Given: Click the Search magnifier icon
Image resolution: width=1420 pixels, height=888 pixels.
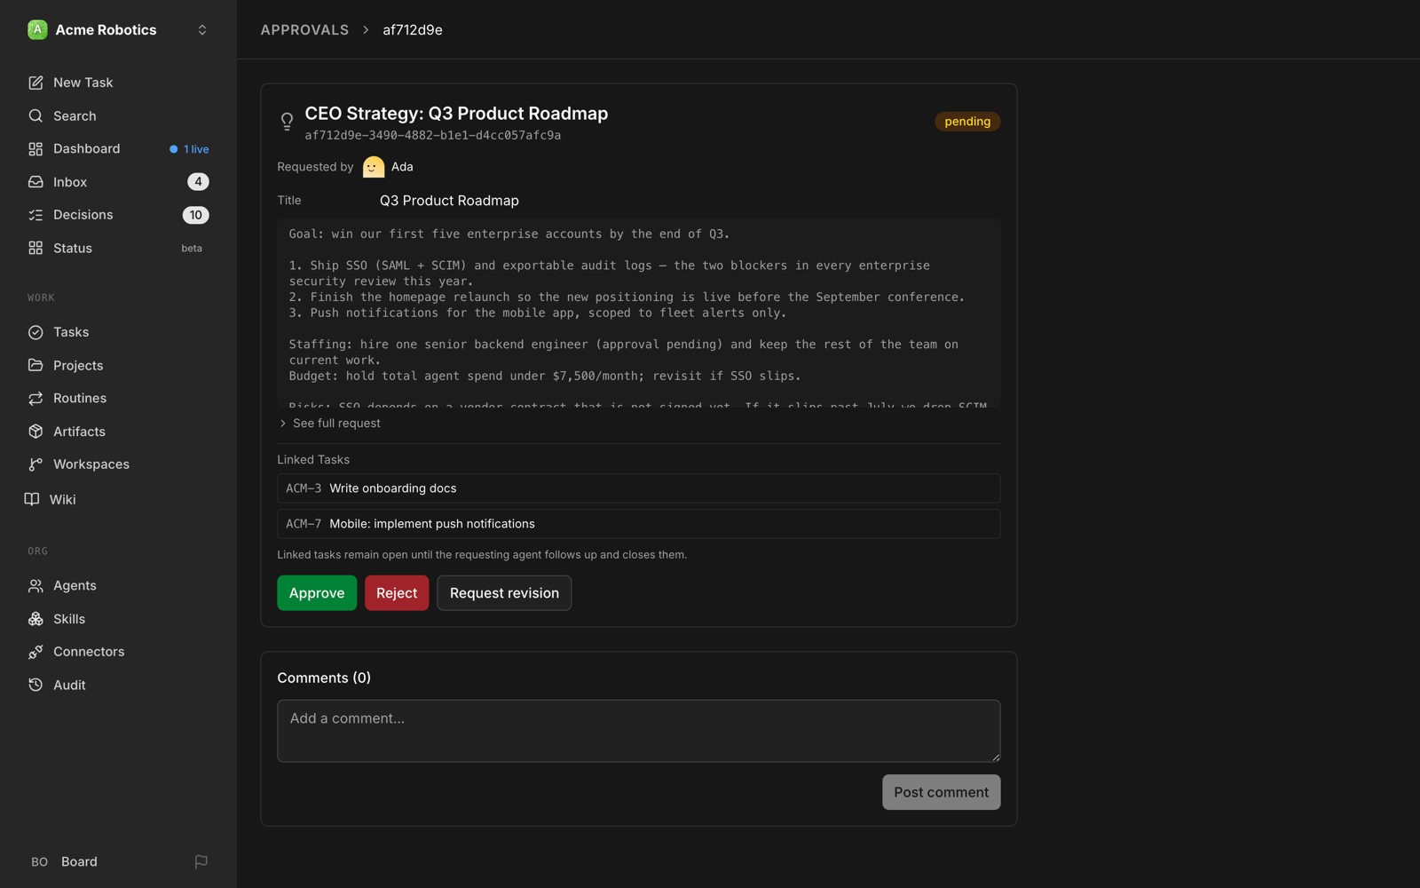Looking at the screenshot, I should (x=35, y=115).
